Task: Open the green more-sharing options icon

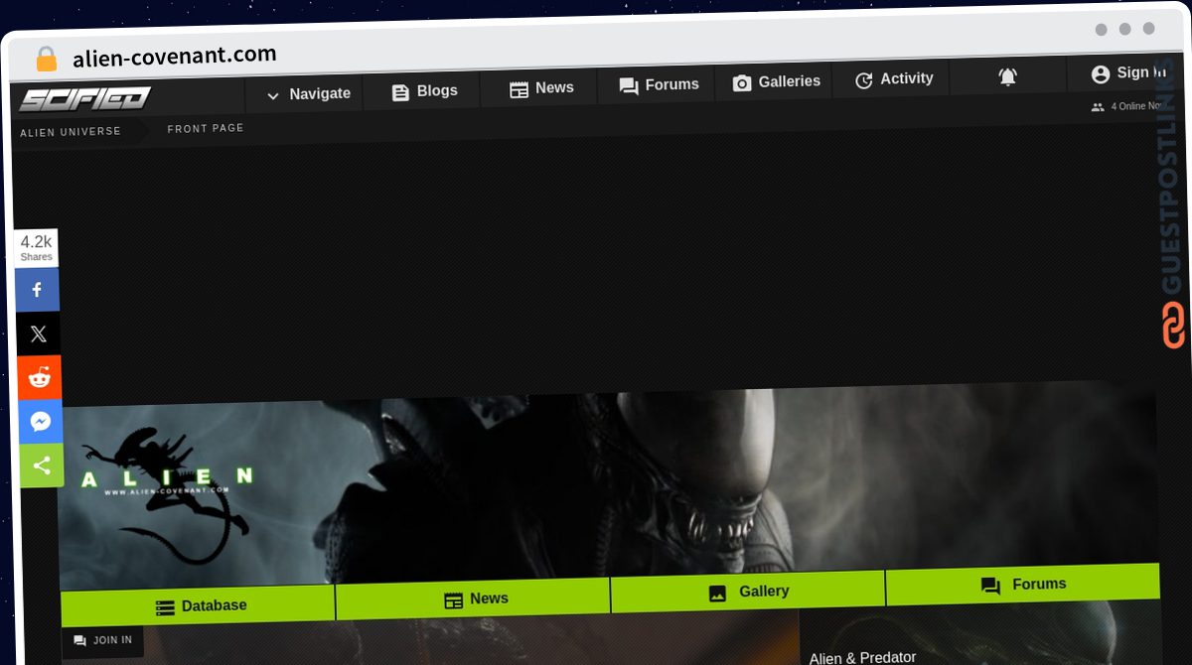Action: [42, 465]
